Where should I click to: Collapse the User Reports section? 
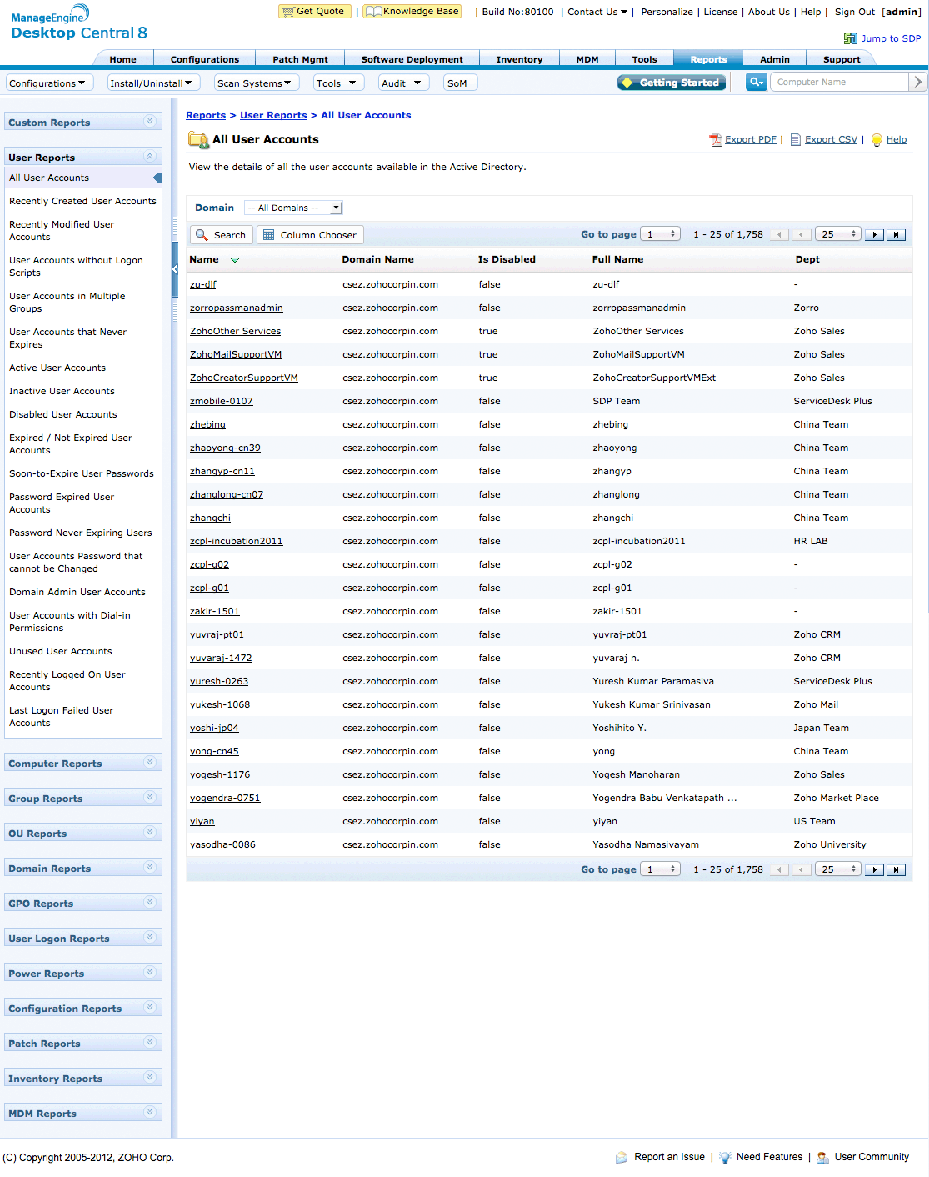pos(150,157)
